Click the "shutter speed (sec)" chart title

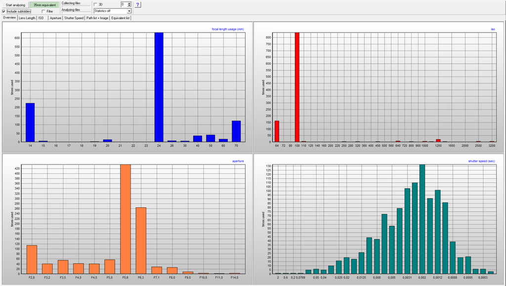click(x=481, y=161)
